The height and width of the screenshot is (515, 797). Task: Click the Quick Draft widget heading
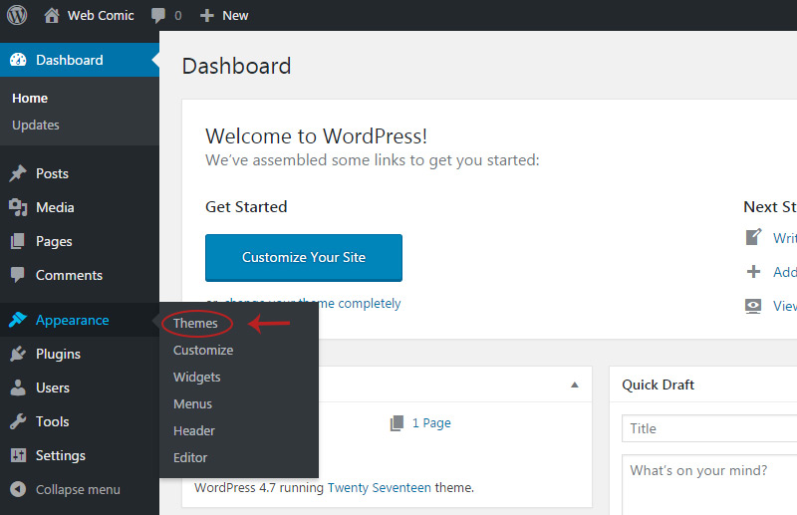click(658, 385)
